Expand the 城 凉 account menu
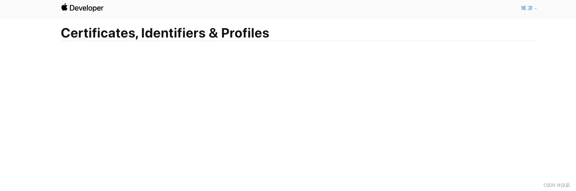Screen dimensions: 576x191 529,8
